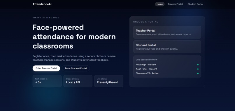This screenshot has height=111, width=235.
Task: Select the "Noah Patel - Present" row text
Action: tap(146, 69)
